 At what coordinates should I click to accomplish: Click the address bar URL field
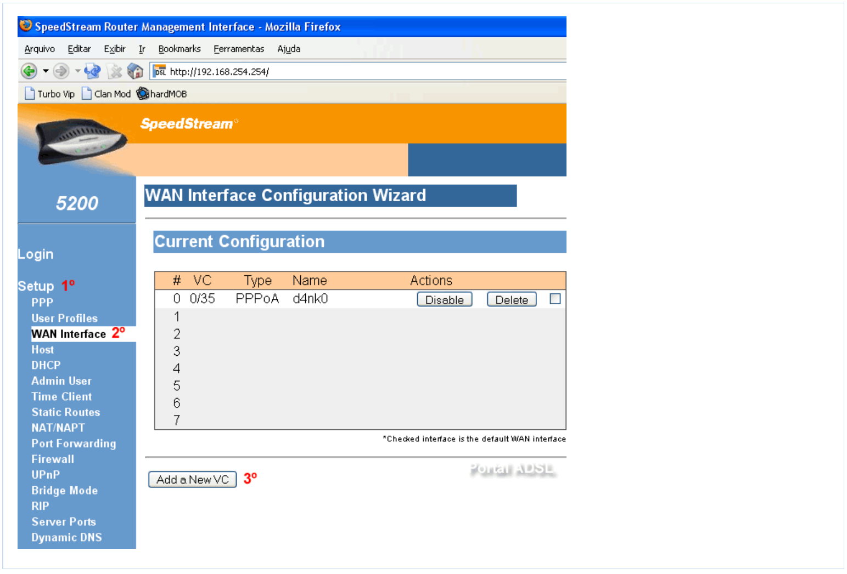tap(358, 71)
